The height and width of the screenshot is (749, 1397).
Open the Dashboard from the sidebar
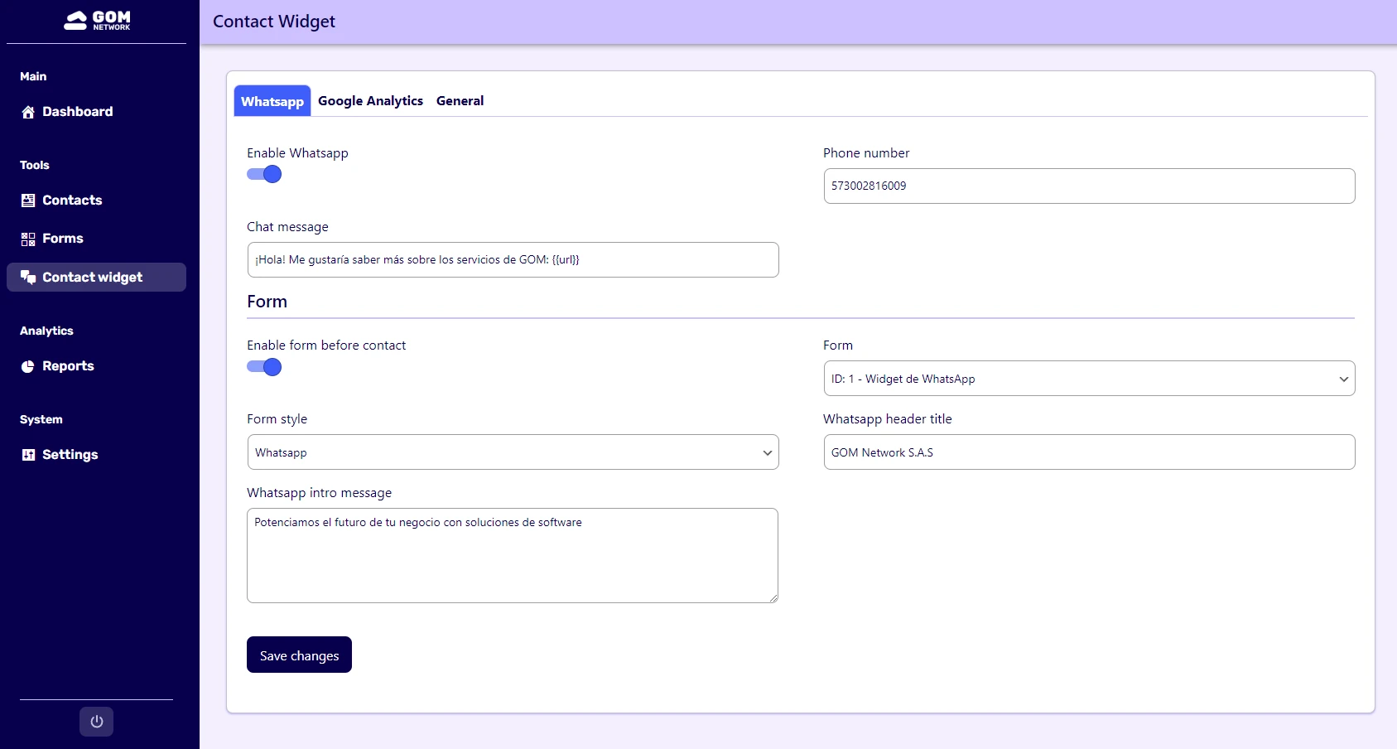[x=77, y=111]
